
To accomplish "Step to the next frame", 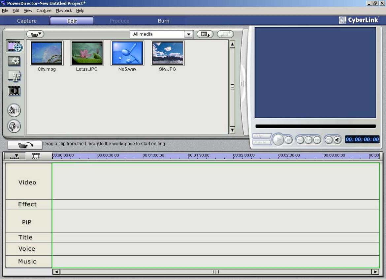I will [308, 140].
